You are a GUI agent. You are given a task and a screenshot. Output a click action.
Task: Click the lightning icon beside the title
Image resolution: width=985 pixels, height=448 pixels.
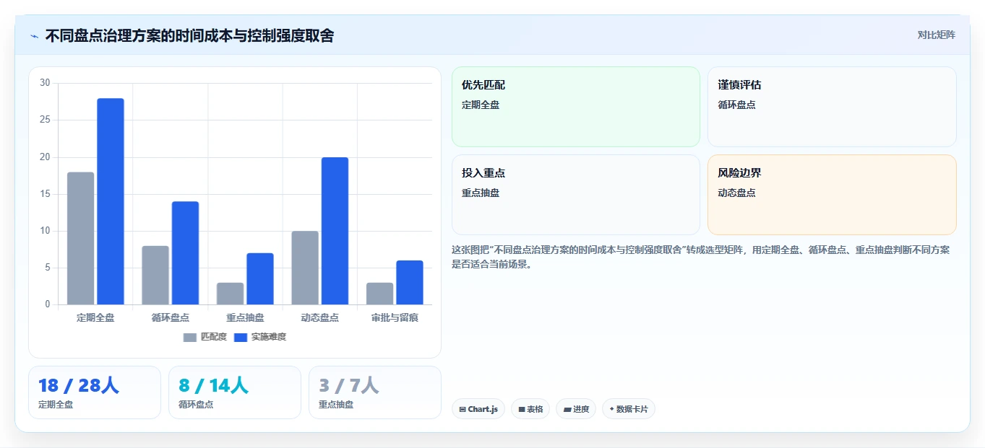pos(34,36)
